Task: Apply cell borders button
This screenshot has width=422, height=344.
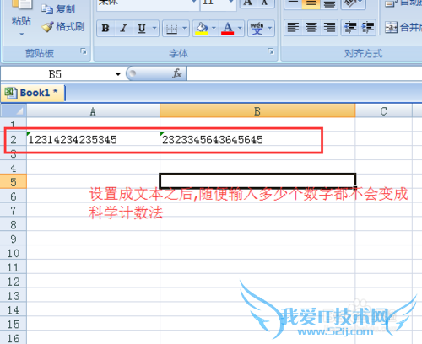Action: [x=171, y=28]
